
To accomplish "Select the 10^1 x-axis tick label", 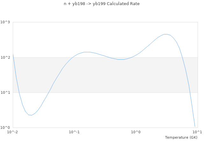I will 197,132.
